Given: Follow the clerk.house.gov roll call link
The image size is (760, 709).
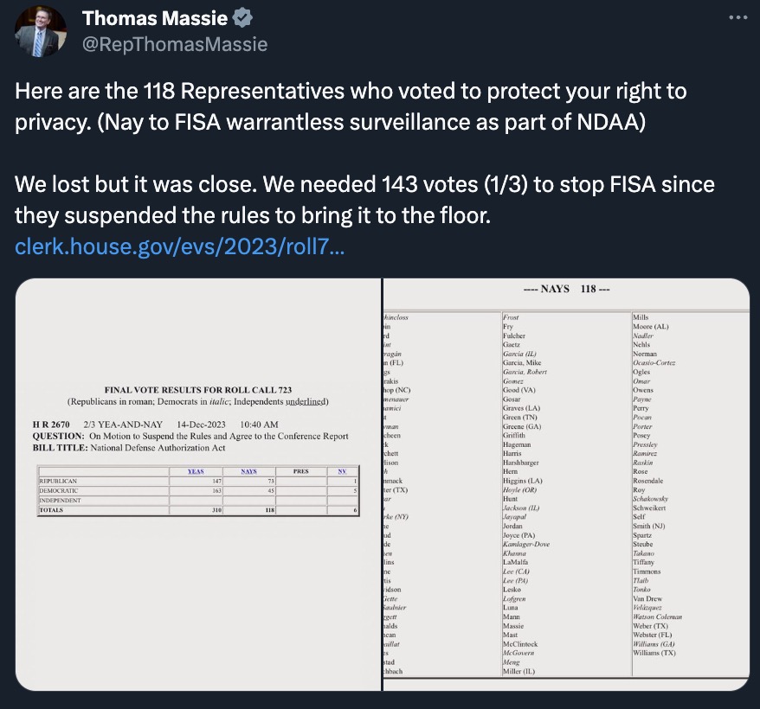Looking at the screenshot, I should point(179,246).
